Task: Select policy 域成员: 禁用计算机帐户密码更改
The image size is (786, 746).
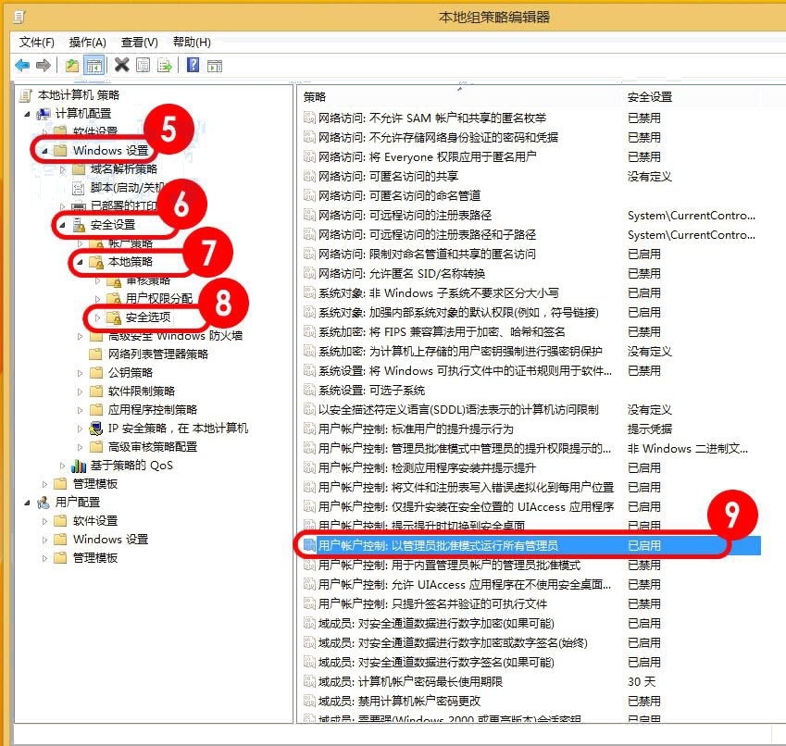Action: 399,702
